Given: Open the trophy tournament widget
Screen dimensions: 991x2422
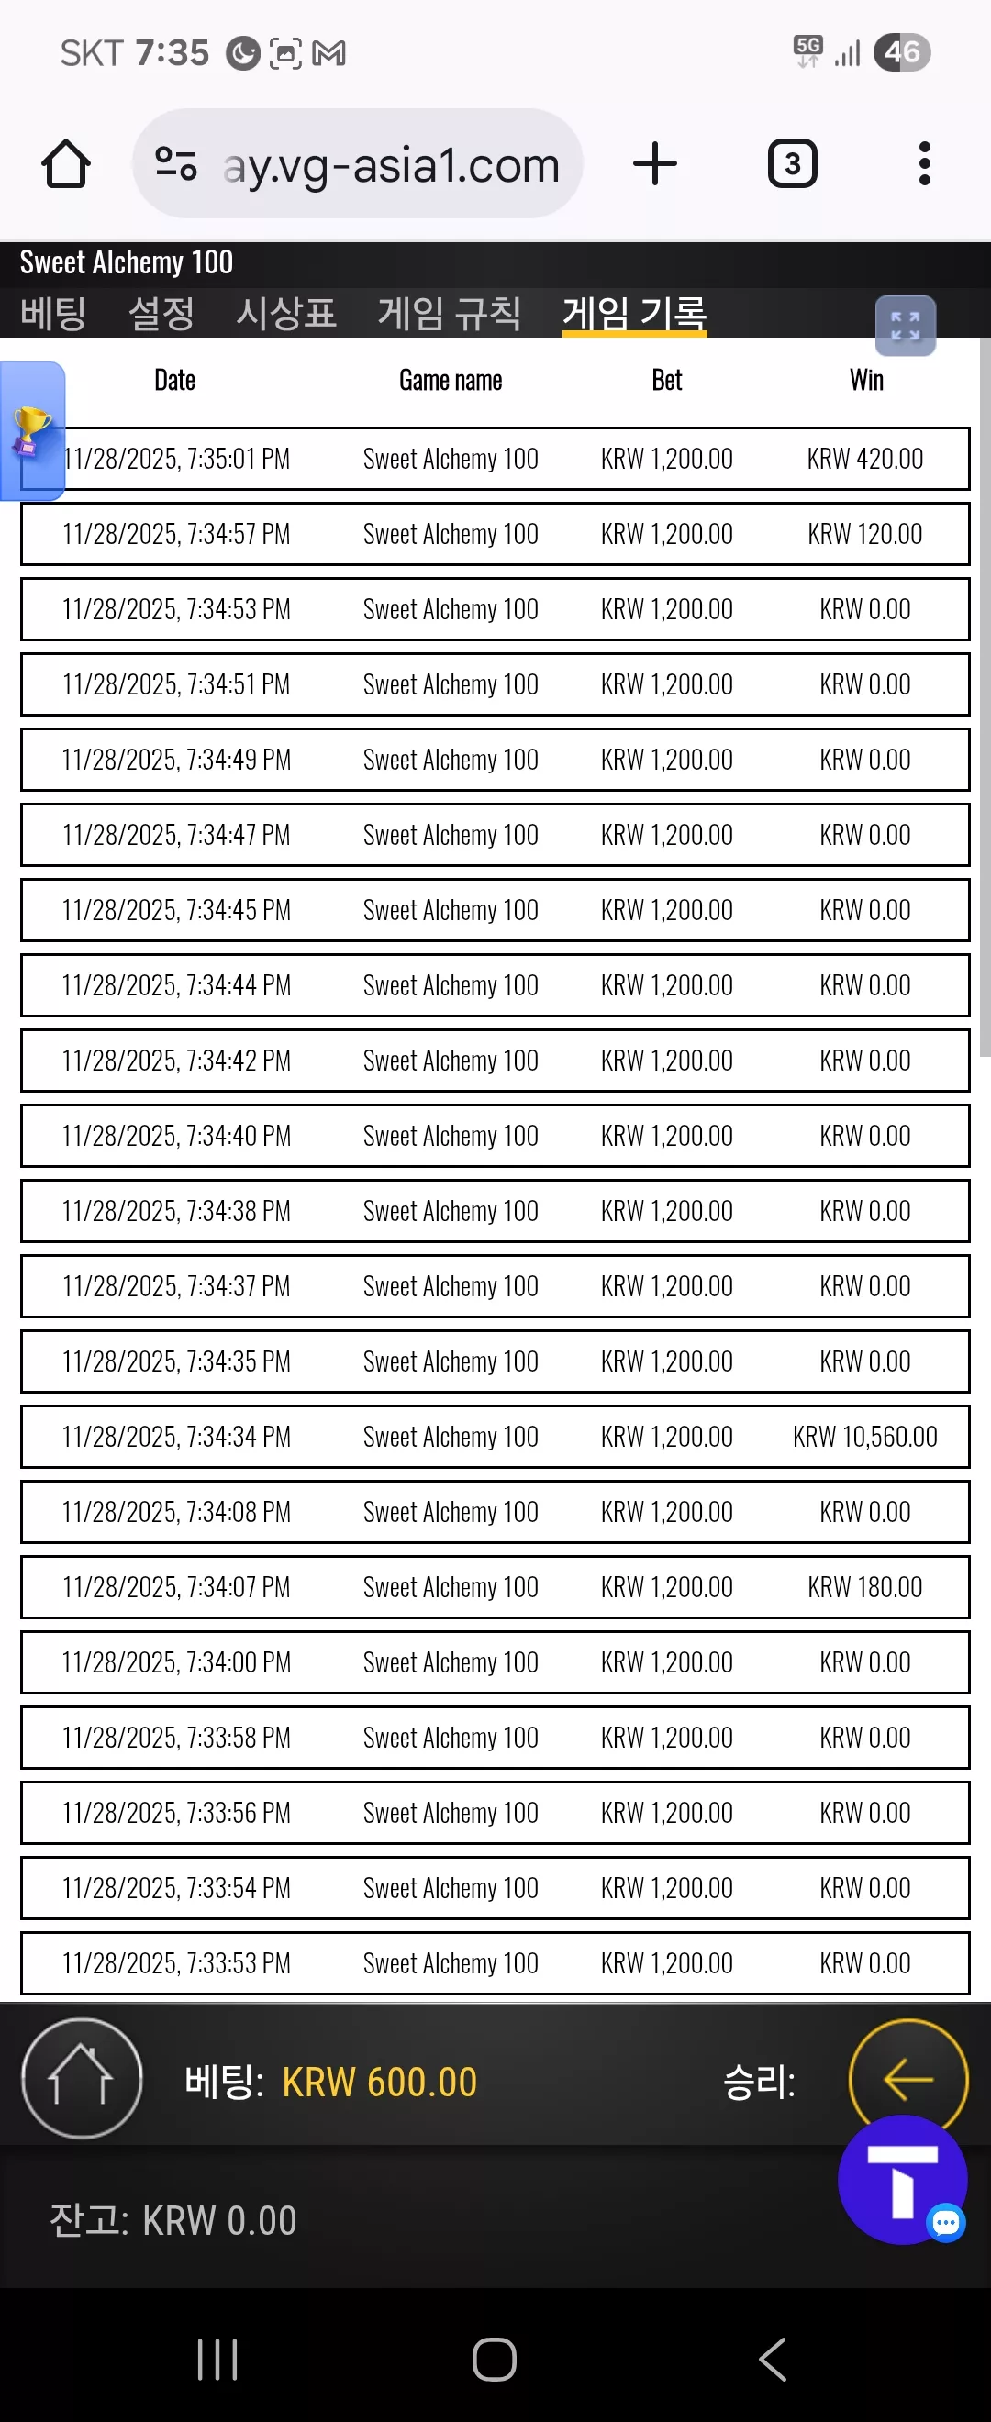Looking at the screenshot, I should click(x=32, y=430).
